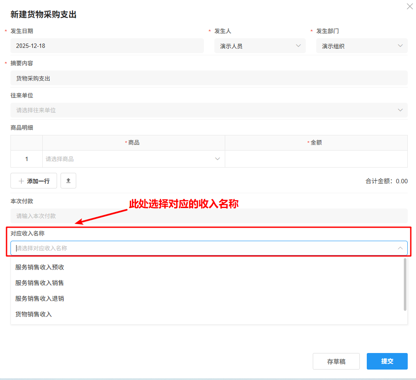The image size is (416, 380).
Task: Click the 发生日期 date field 2025-12-18
Action: click(x=107, y=45)
